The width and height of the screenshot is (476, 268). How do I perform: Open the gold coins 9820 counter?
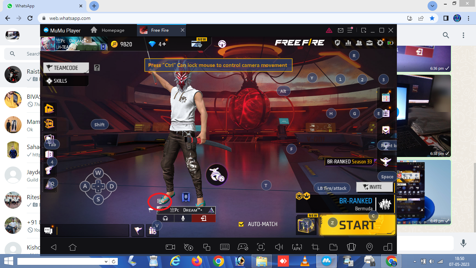(x=121, y=44)
